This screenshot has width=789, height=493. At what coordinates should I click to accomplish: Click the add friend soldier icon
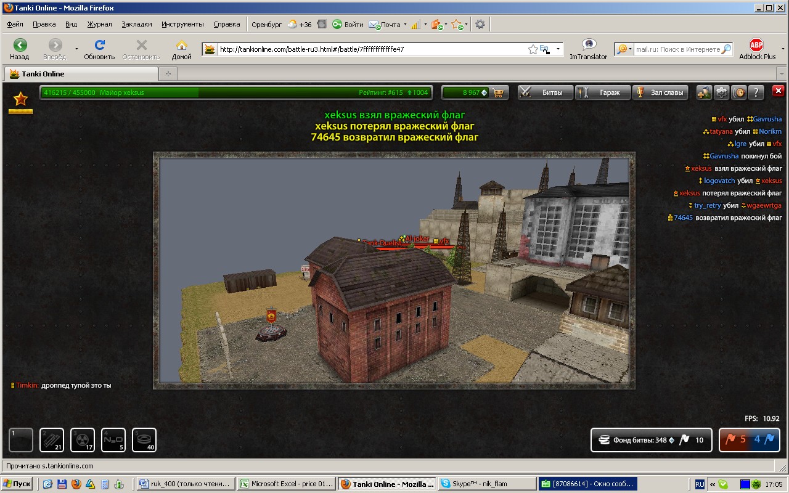click(x=704, y=92)
